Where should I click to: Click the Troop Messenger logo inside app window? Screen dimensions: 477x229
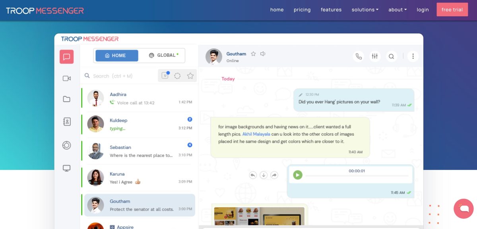[90, 39]
